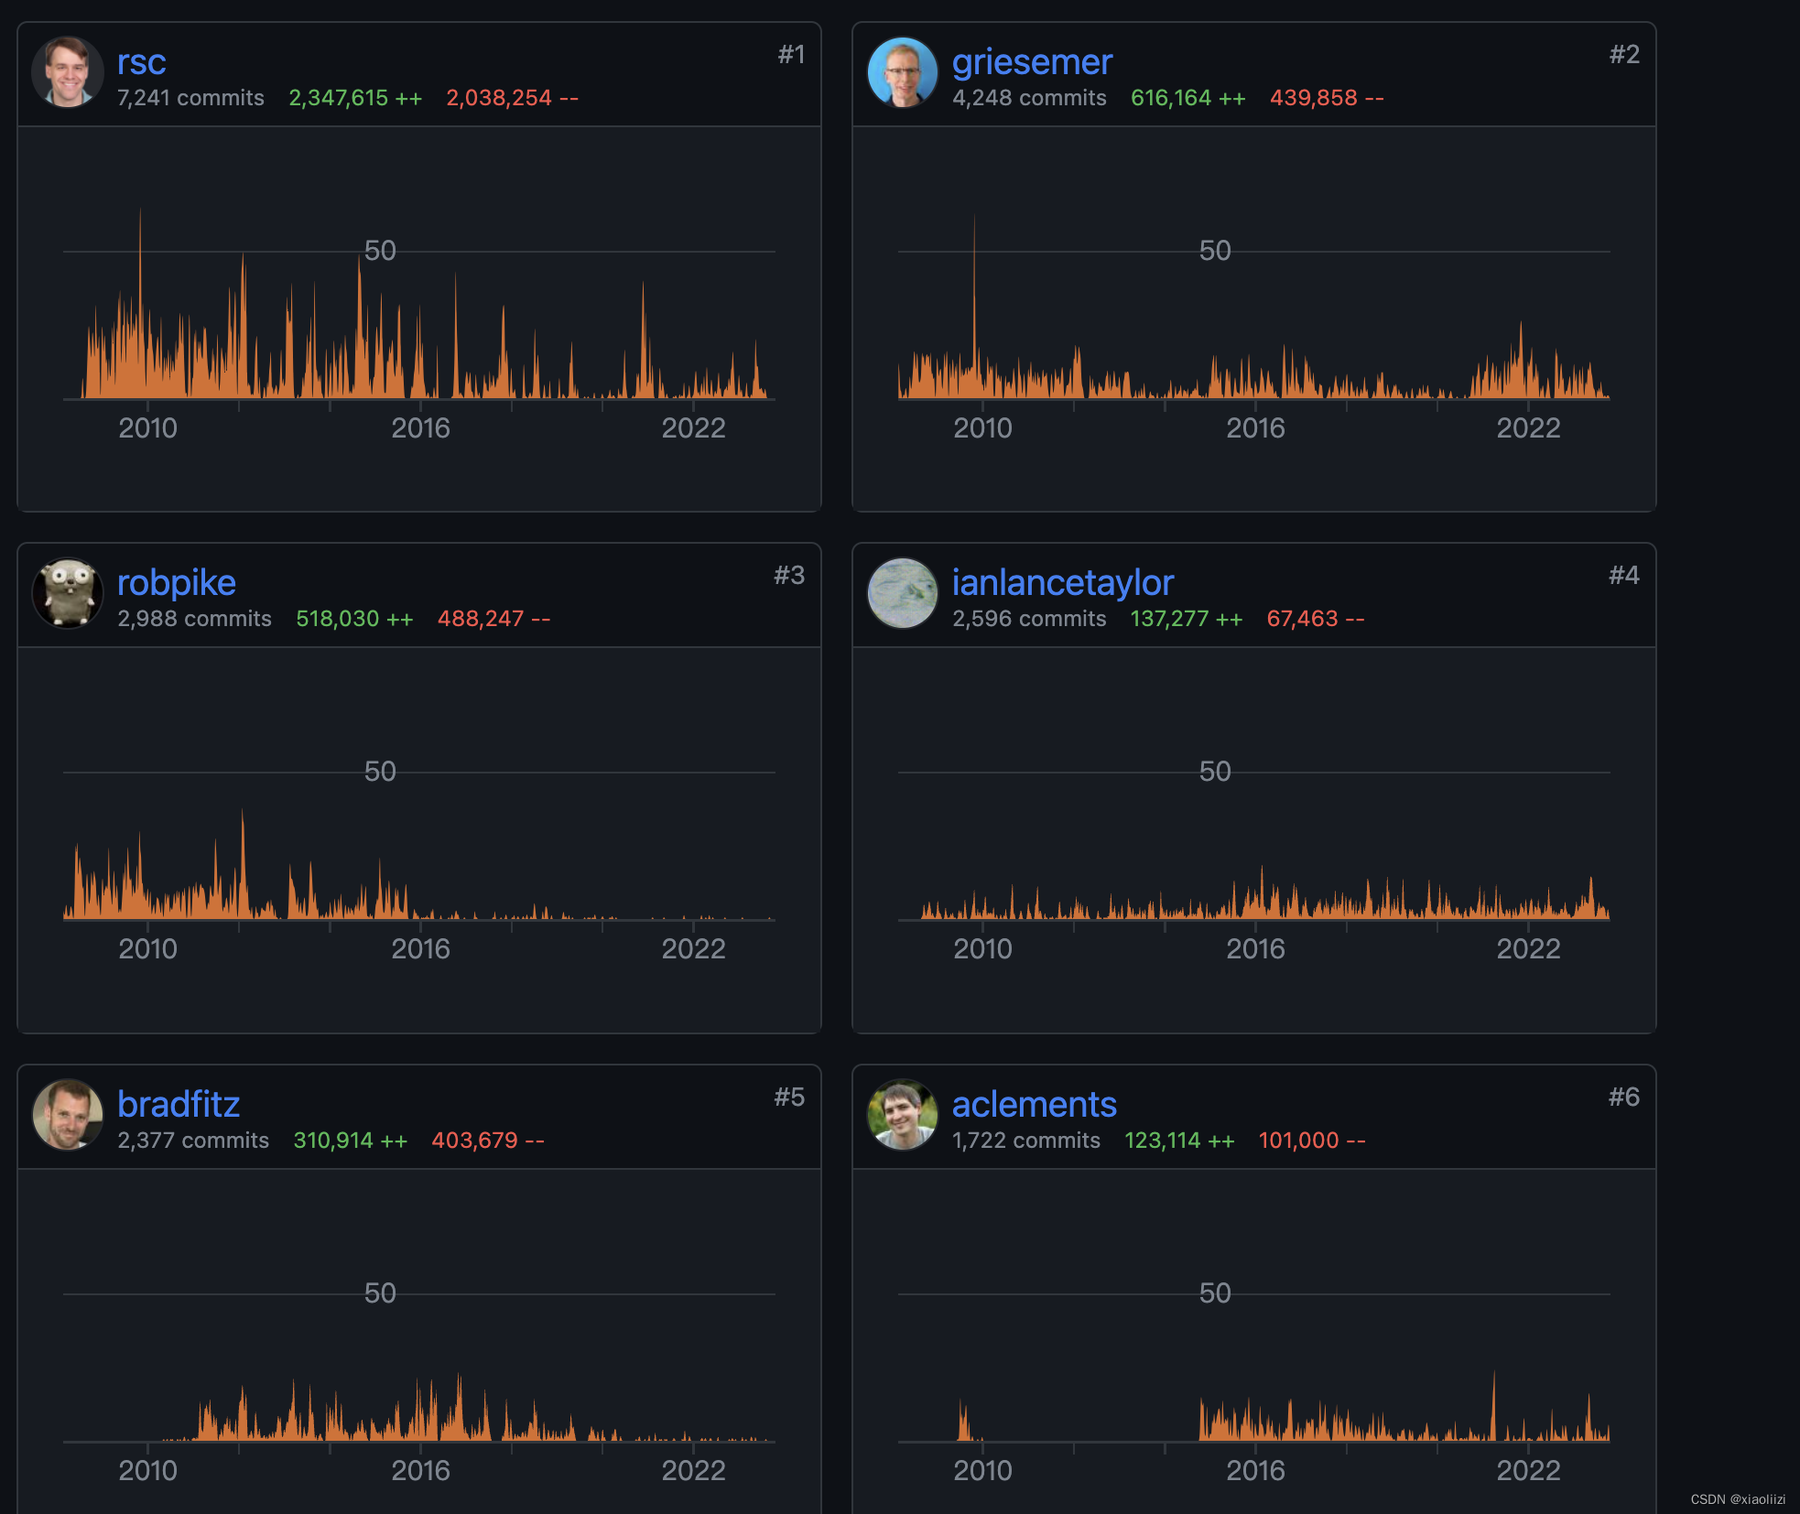Click bradfitz's 403,679 -- deletions count
Screen dimensions: 1800x1514
(488, 1141)
